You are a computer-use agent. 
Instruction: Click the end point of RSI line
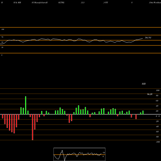pos(143,38)
